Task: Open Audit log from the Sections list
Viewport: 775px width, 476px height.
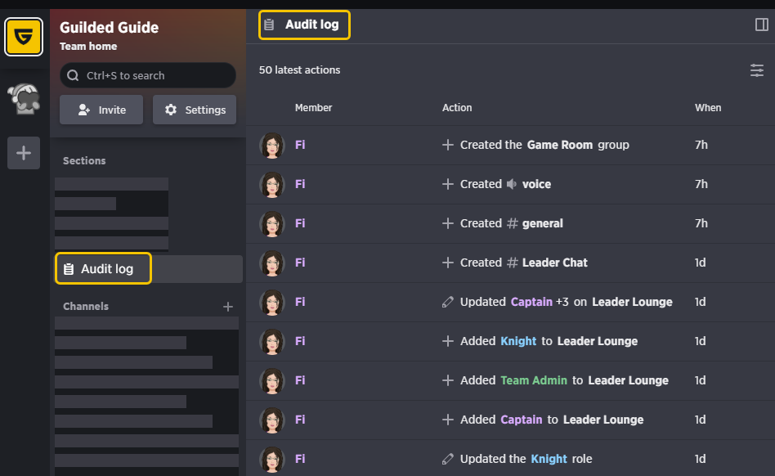Action: [103, 268]
